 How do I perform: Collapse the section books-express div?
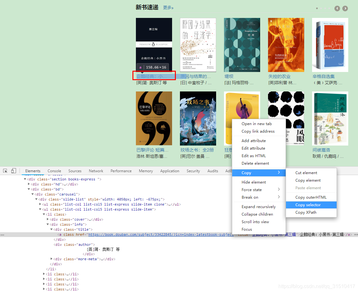tap(25, 179)
